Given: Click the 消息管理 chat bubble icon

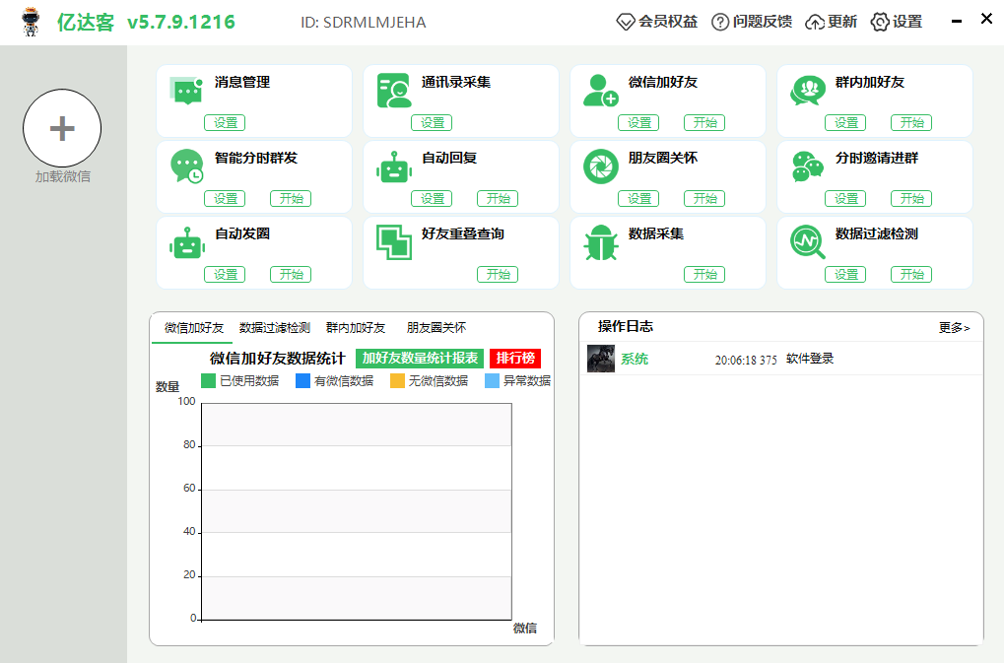Looking at the screenshot, I should (186, 91).
